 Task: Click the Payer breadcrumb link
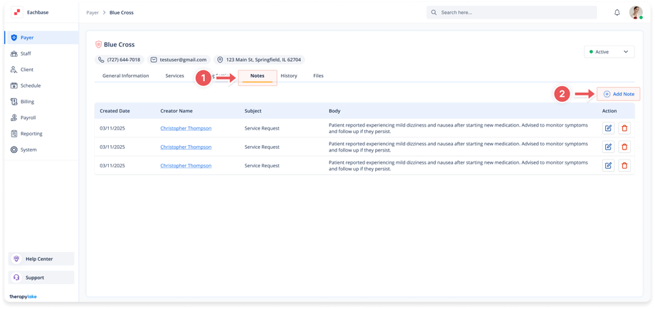click(93, 13)
